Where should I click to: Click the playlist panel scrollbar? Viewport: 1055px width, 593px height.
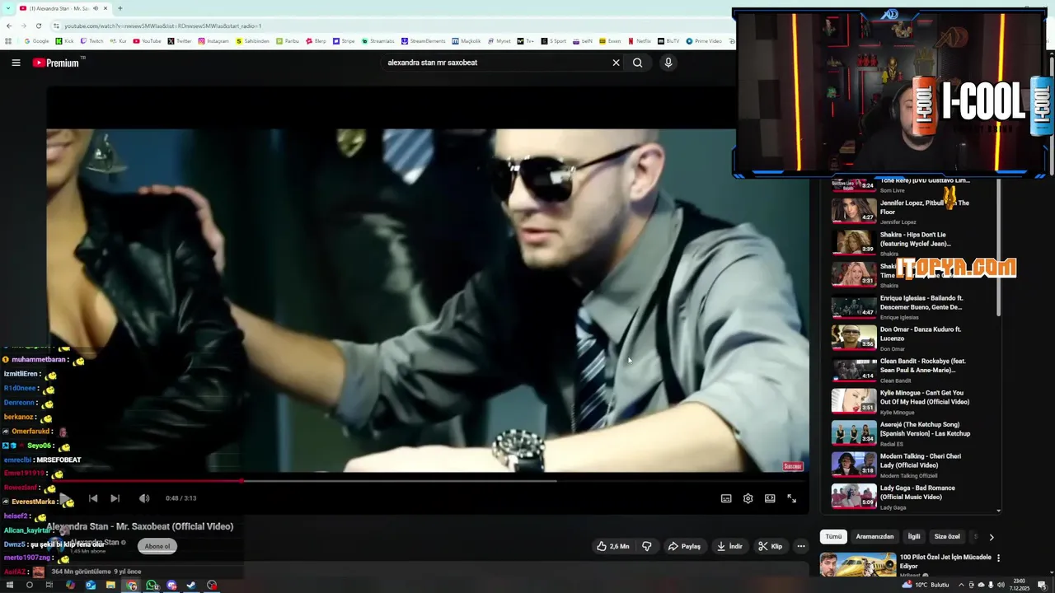1000,247
